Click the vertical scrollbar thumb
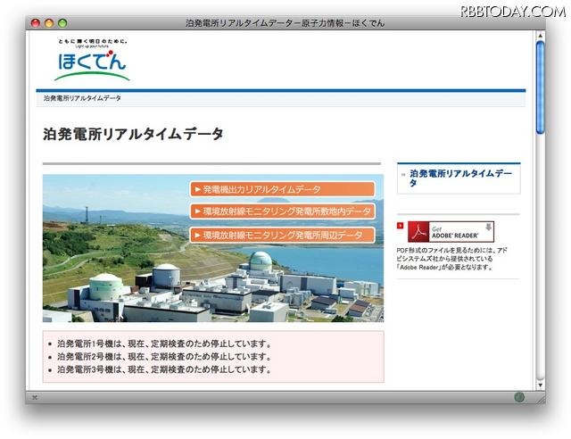This screenshot has width=571, height=439. point(541,87)
